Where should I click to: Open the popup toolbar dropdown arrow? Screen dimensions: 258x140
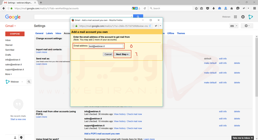160,26
